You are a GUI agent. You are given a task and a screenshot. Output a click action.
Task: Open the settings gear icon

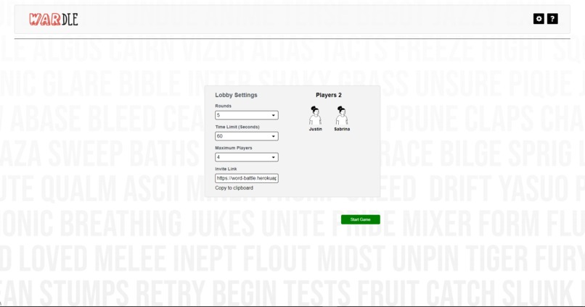pos(539,19)
